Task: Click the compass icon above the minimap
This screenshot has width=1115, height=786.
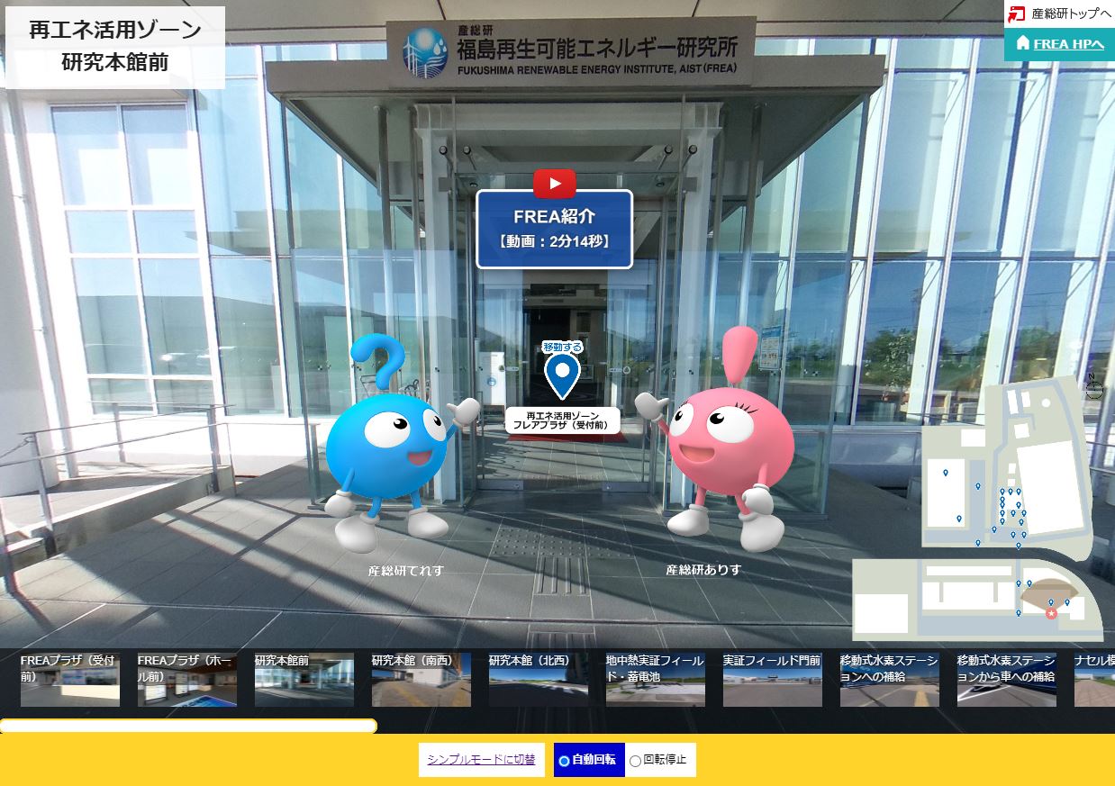Action: pyautogui.click(x=1094, y=388)
